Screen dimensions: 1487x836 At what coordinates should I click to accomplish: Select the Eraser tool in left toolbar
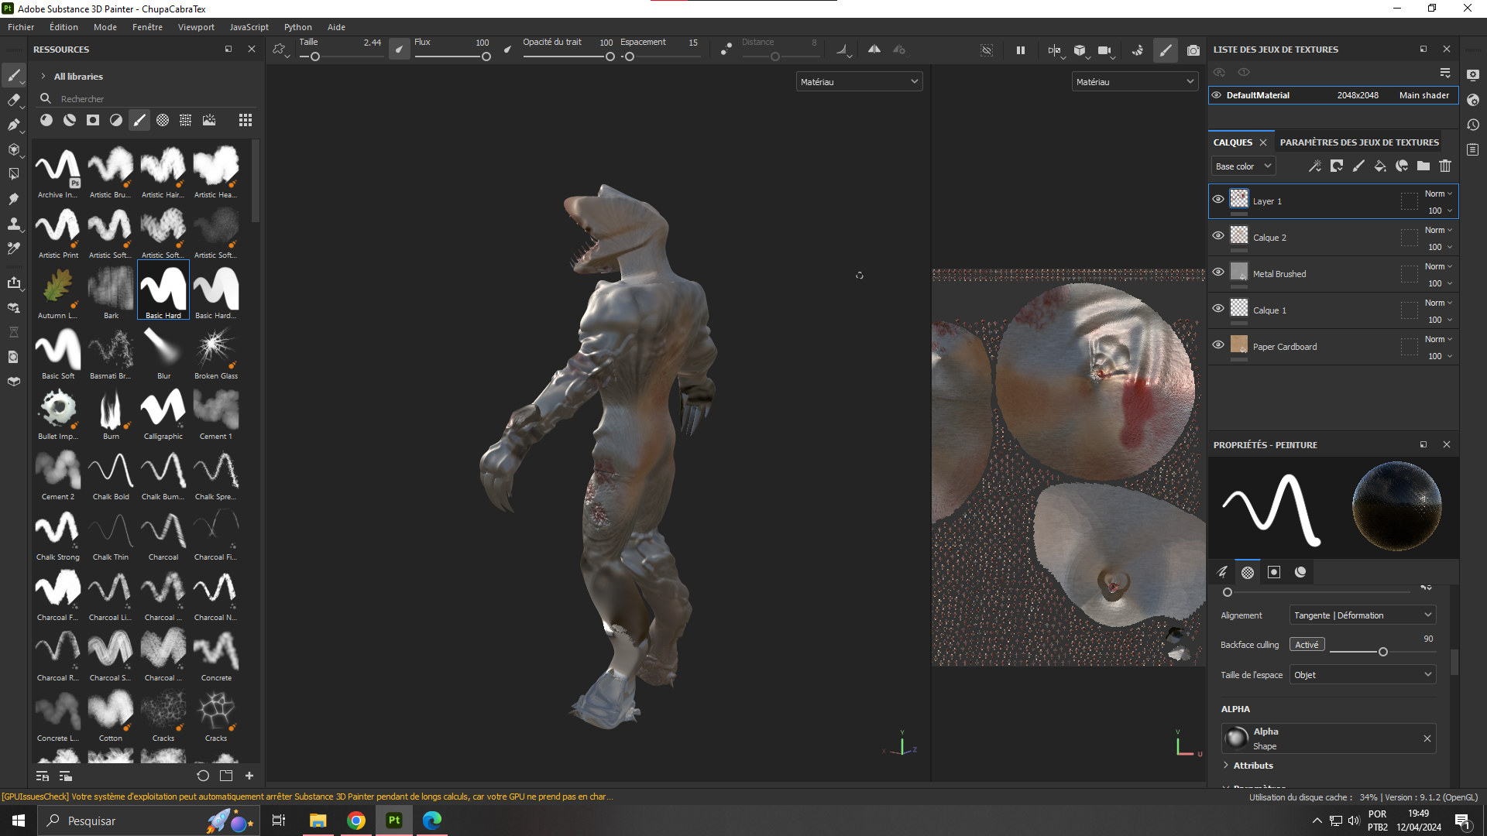pos(14,100)
